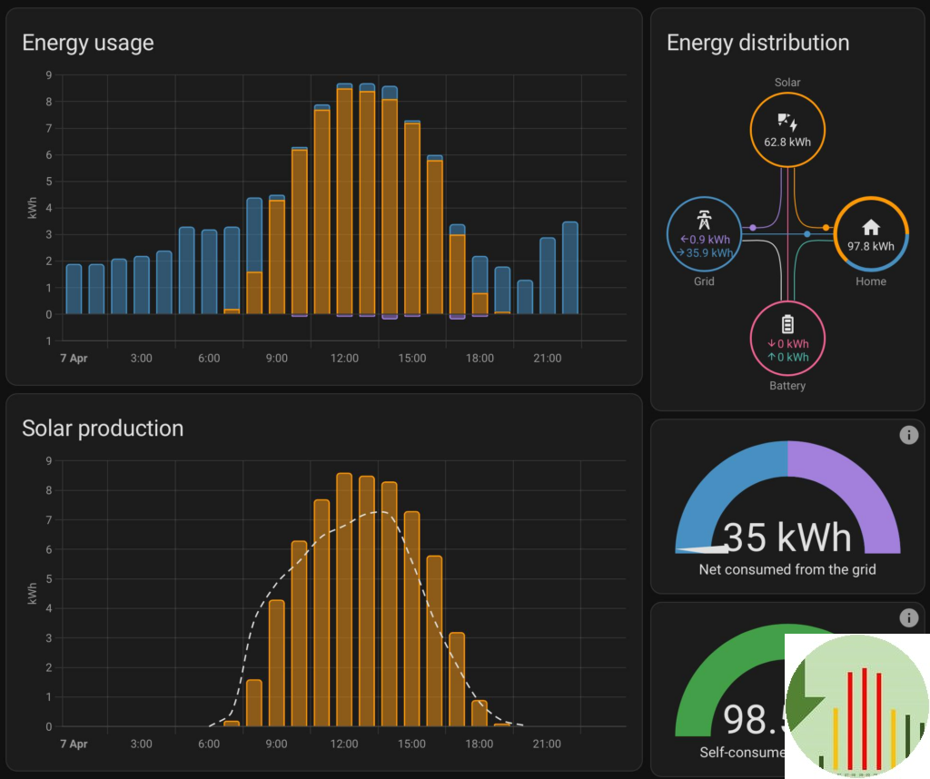
Task: Click the 12:00 bar in Solar production chart
Action: [x=344, y=599]
